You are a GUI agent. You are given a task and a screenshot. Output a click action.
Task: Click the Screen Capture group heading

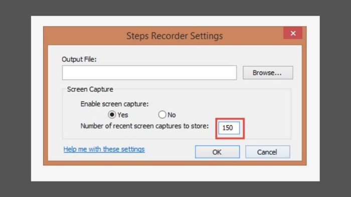tap(90, 89)
